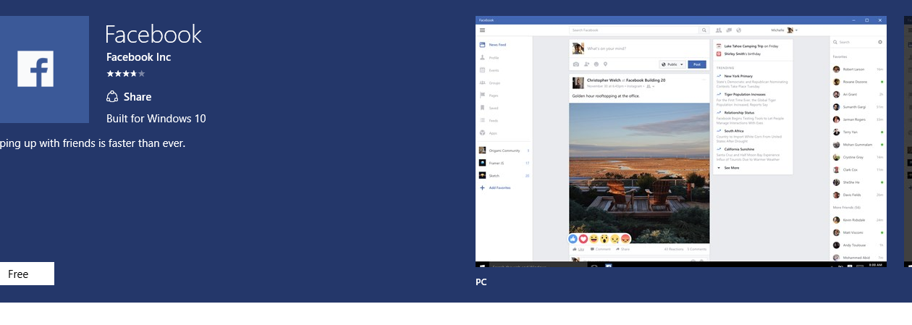Share the Facebook app from the store page
Viewport: 912px width, 325px height.
pos(129,97)
